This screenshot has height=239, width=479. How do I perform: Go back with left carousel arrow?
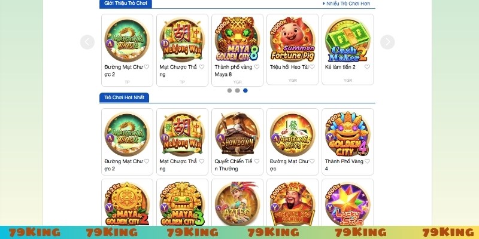pyautogui.click(x=87, y=42)
